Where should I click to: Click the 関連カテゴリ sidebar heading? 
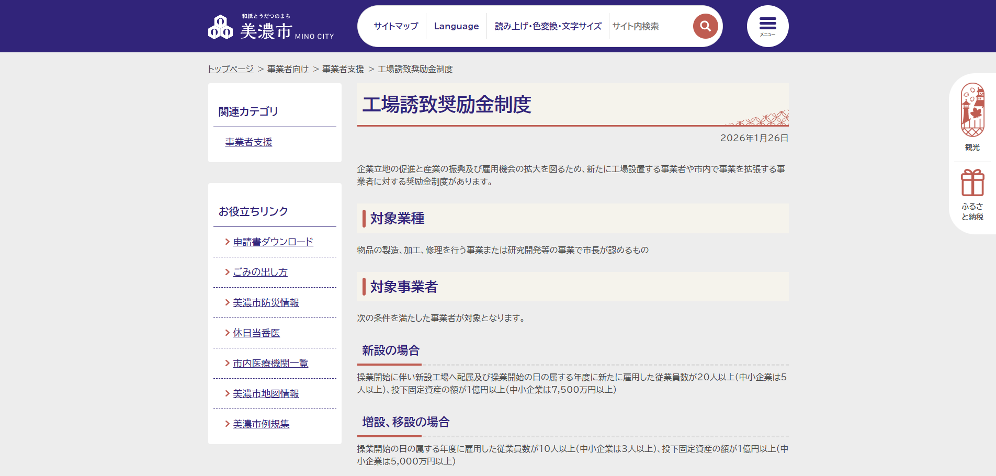coord(248,111)
